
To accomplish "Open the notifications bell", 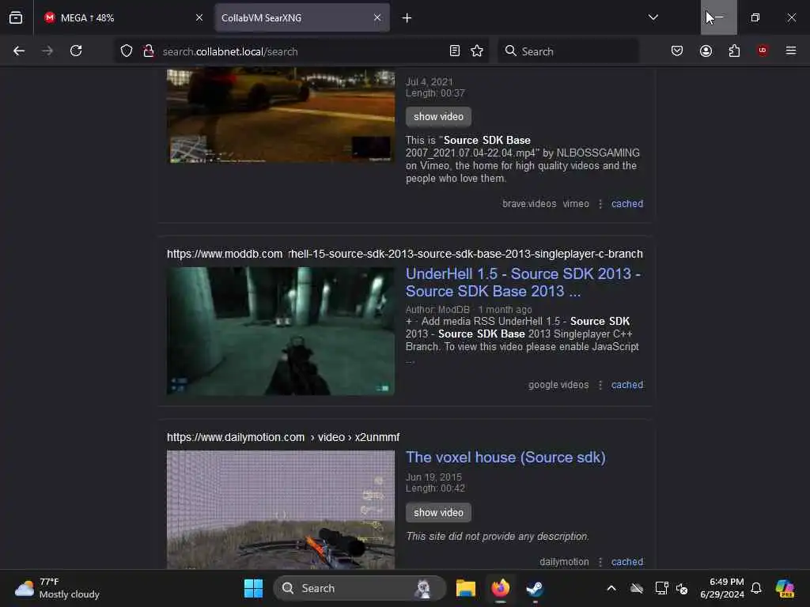I will click(756, 588).
